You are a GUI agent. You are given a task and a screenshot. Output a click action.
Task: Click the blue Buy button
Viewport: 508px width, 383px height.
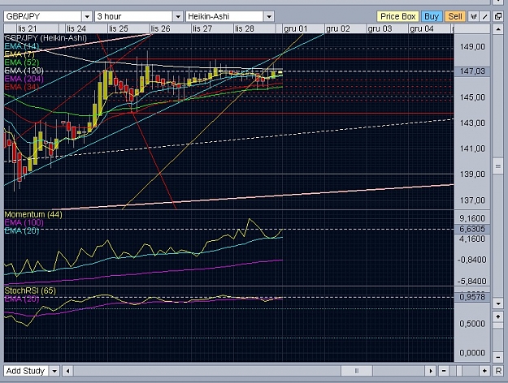pyautogui.click(x=432, y=16)
